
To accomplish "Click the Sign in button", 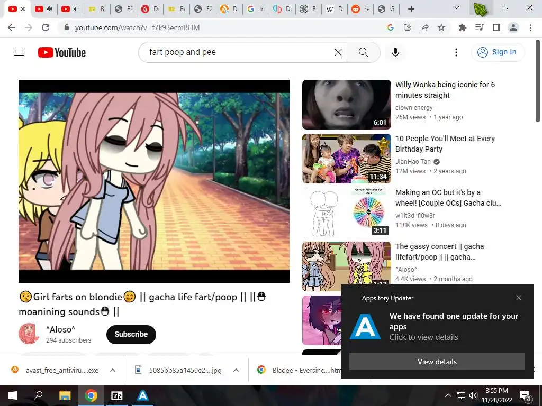I will pos(498,52).
